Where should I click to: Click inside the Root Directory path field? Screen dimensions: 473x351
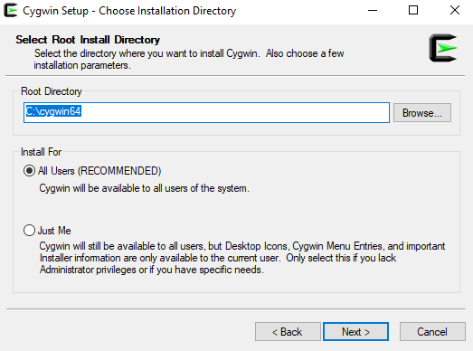(206, 112)
